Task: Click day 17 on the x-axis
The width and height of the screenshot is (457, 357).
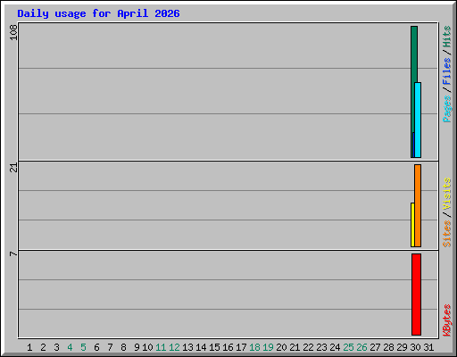Action: (x=241, y=347)
